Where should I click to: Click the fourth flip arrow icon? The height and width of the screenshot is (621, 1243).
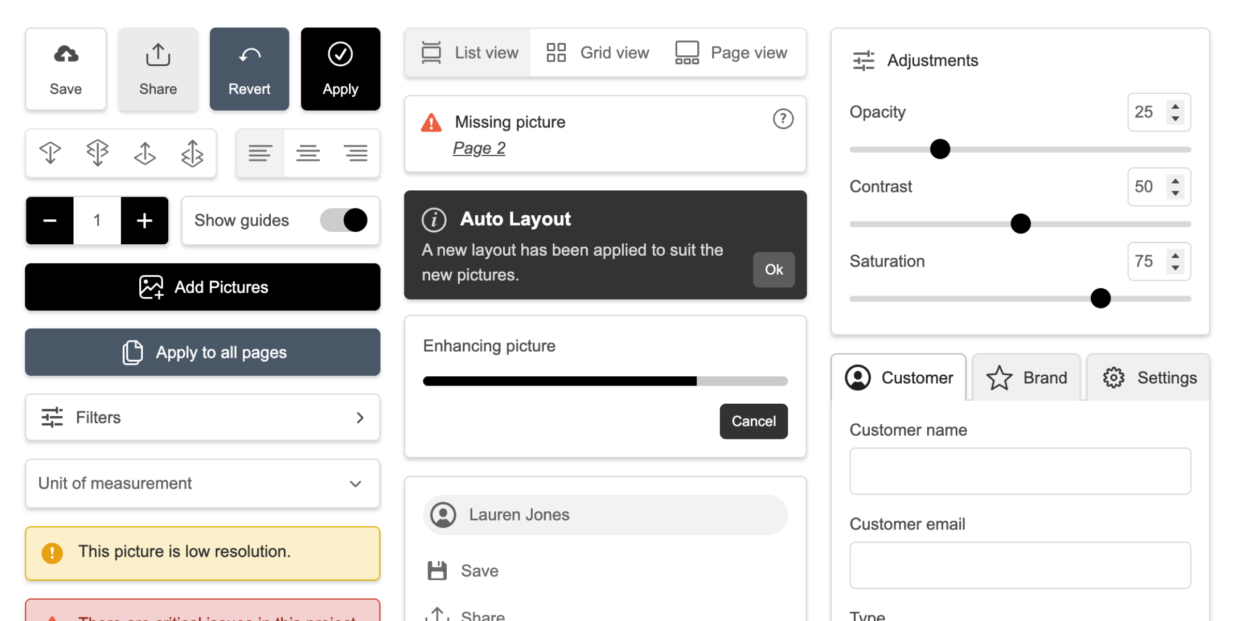coord(192,153)
